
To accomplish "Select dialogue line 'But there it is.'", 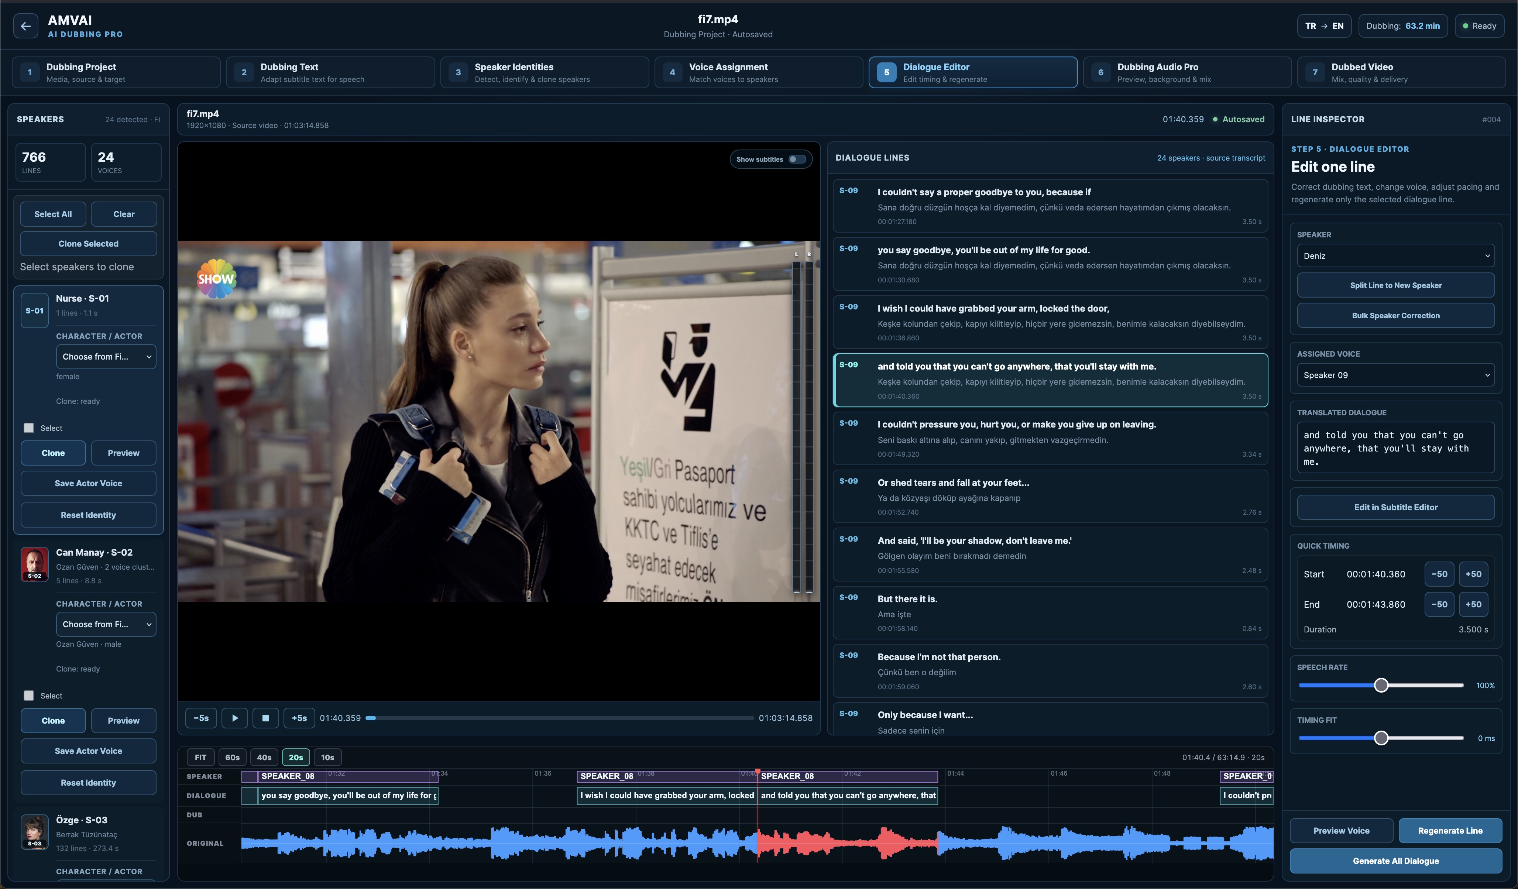I will pyautogui.click(x=1050, y=612).
